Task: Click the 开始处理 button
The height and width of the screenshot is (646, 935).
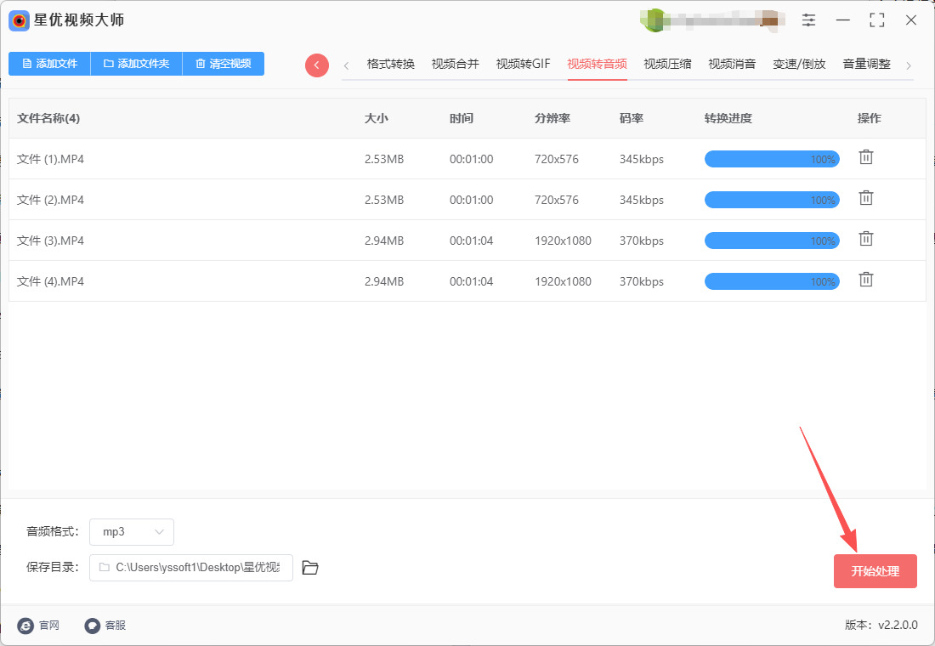Action: 875,571
